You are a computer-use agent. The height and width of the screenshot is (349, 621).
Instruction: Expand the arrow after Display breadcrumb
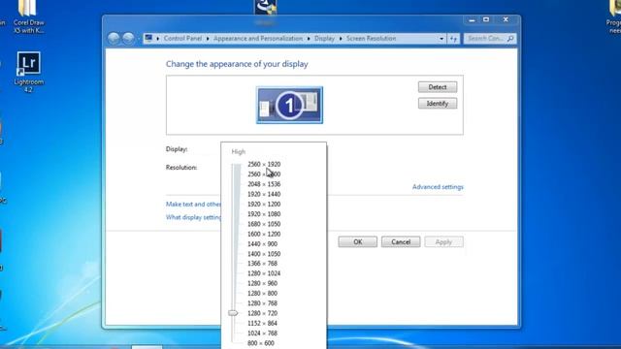341,39
